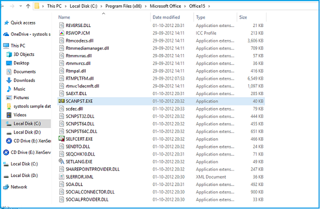This screenshot has height=209, width=320.
Task: Click the systools sample data folder icon
Action: [x=9, y=106]
